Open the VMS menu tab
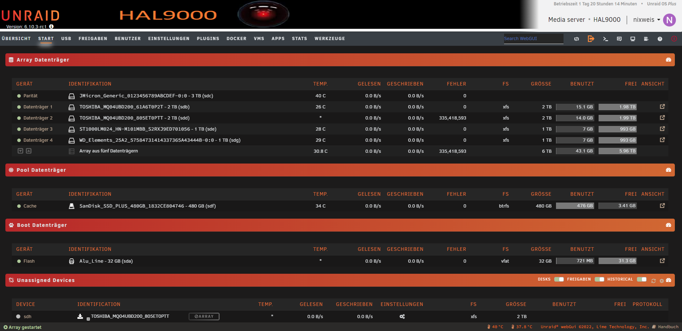 click(x=259, y=39)
